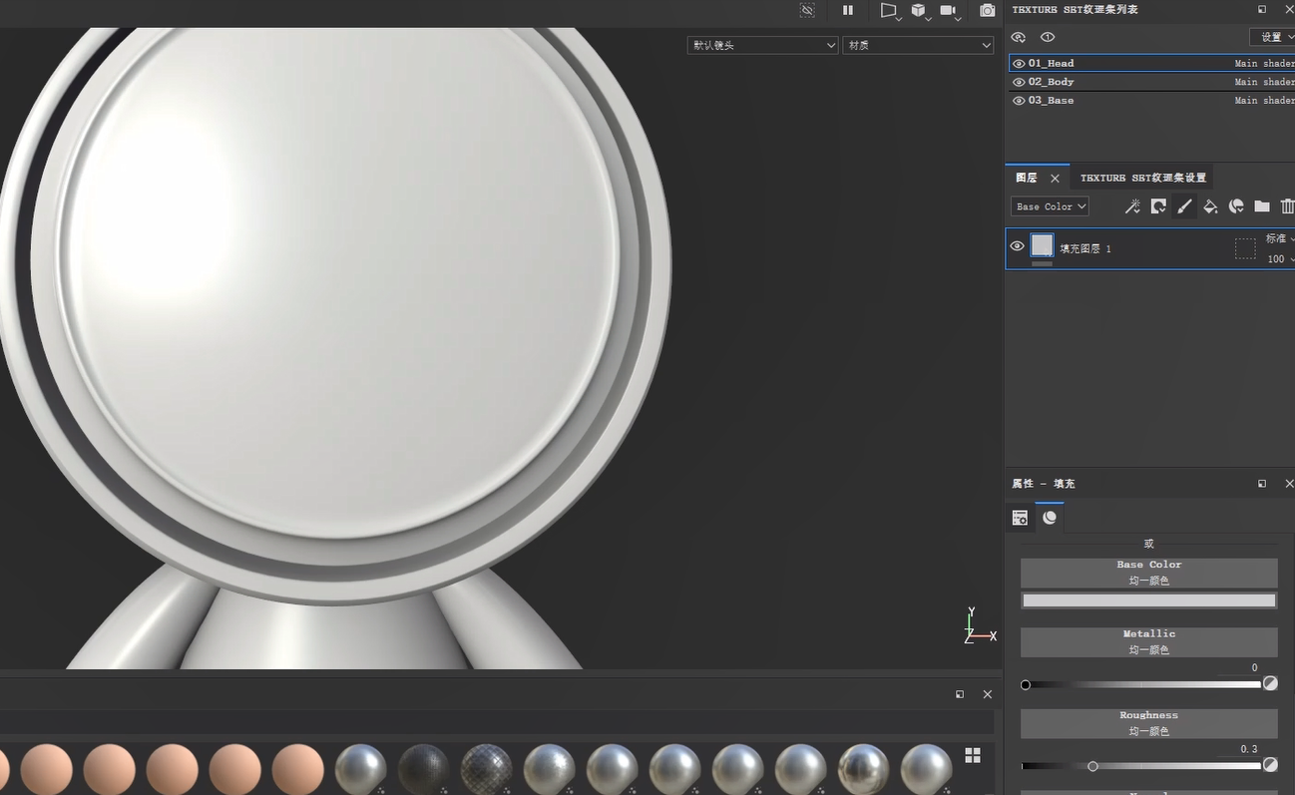Select the 图层 layers tab
The image size is (1295, 795).
(x=1026, y=178)
